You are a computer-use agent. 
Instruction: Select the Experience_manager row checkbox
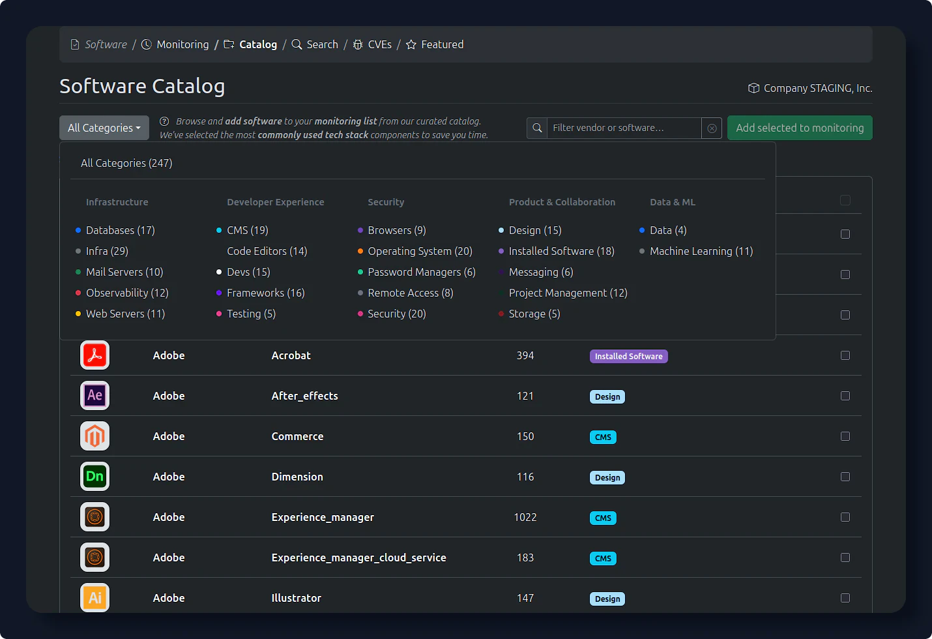coord(845,517)
